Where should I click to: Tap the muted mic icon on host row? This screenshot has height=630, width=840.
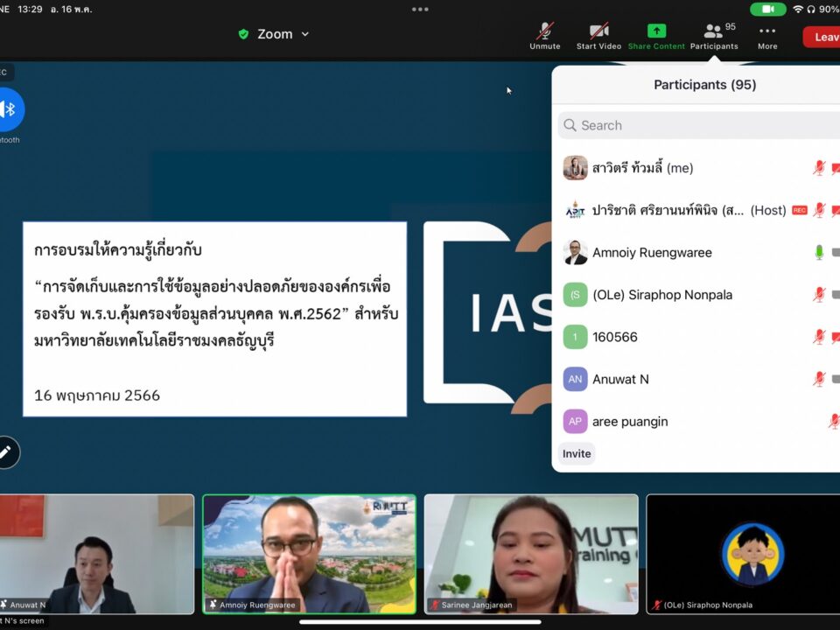(819, 210)
